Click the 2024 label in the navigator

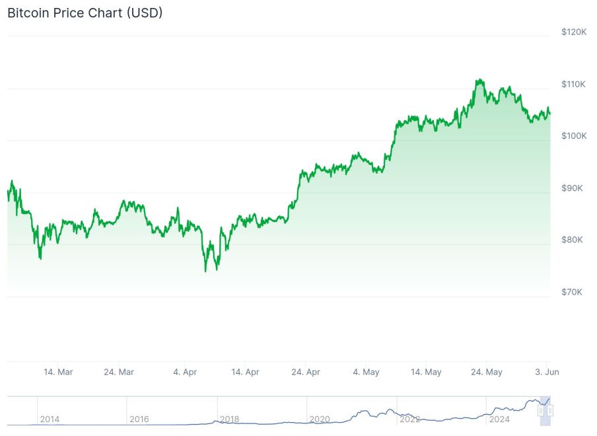coord(499,419)
